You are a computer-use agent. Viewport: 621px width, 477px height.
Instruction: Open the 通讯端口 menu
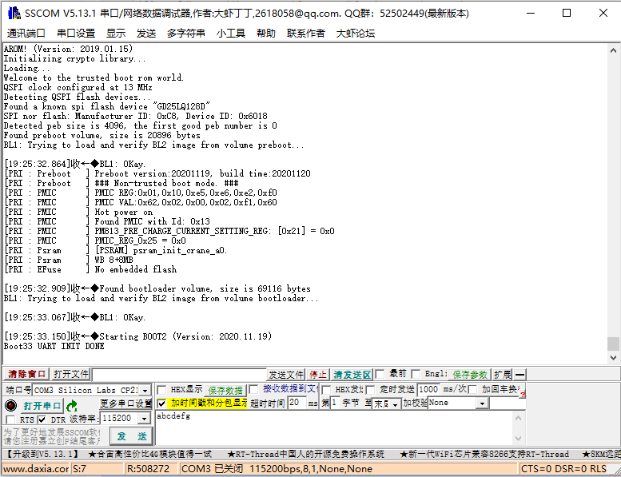coord(26,34)
